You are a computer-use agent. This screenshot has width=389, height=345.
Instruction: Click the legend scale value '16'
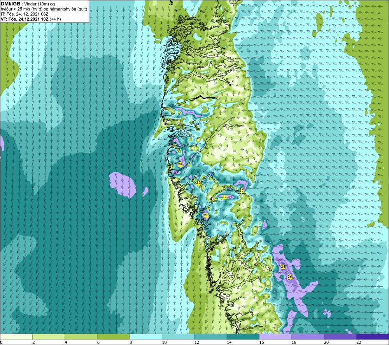click(x=261, y=342)
